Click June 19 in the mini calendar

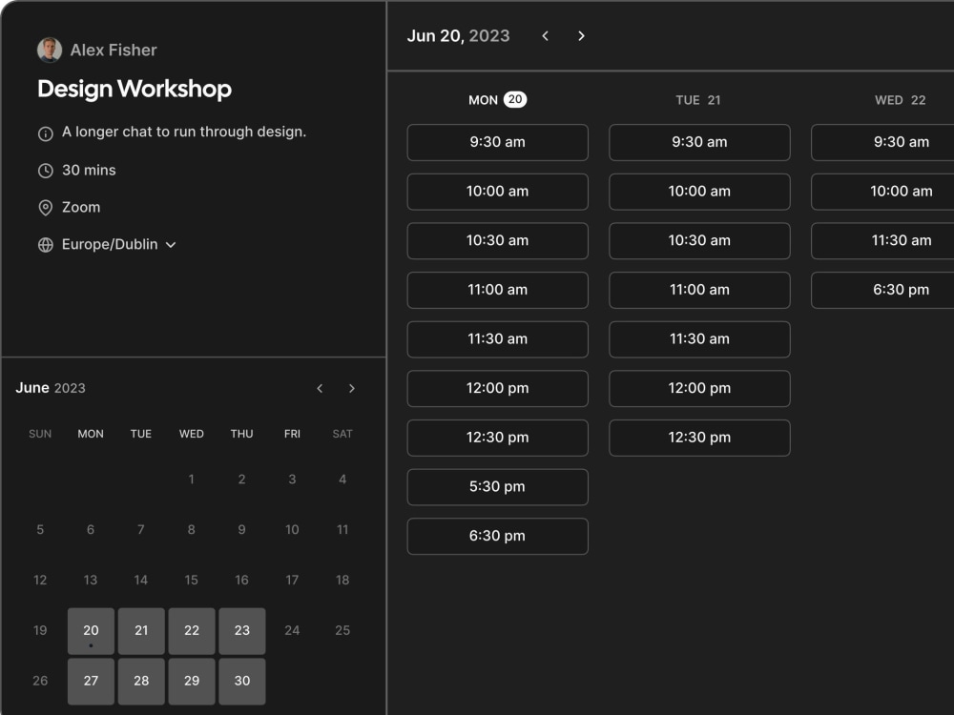pyautogui.click(x=40, y=631)
